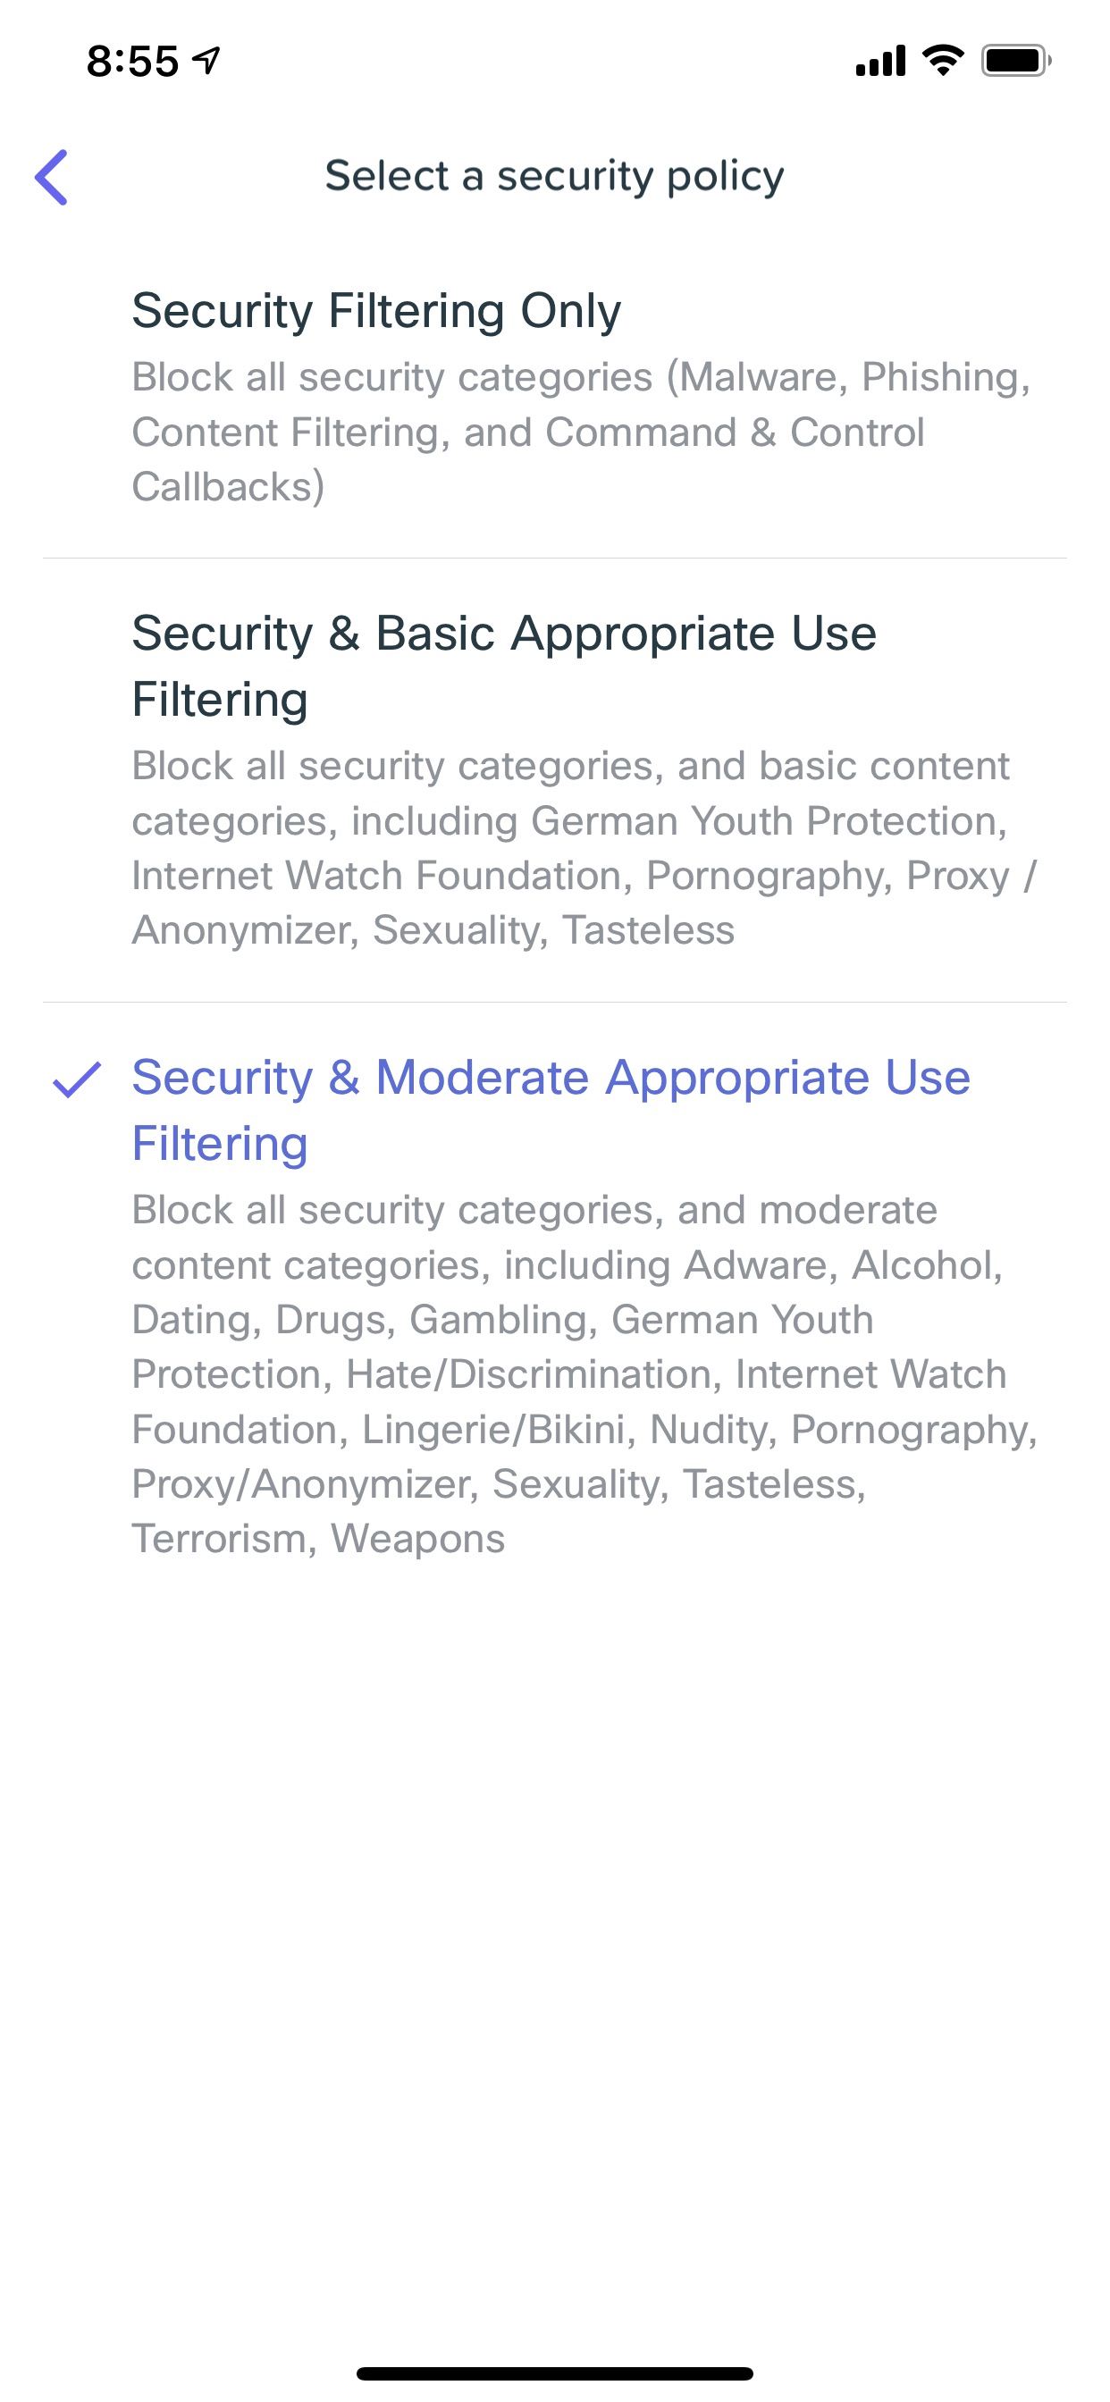Screen dimensions: 1110x2402
Task: Tap the 'Anonymizer, Sexuality, Tasteless' line
Action: (433, 930)
